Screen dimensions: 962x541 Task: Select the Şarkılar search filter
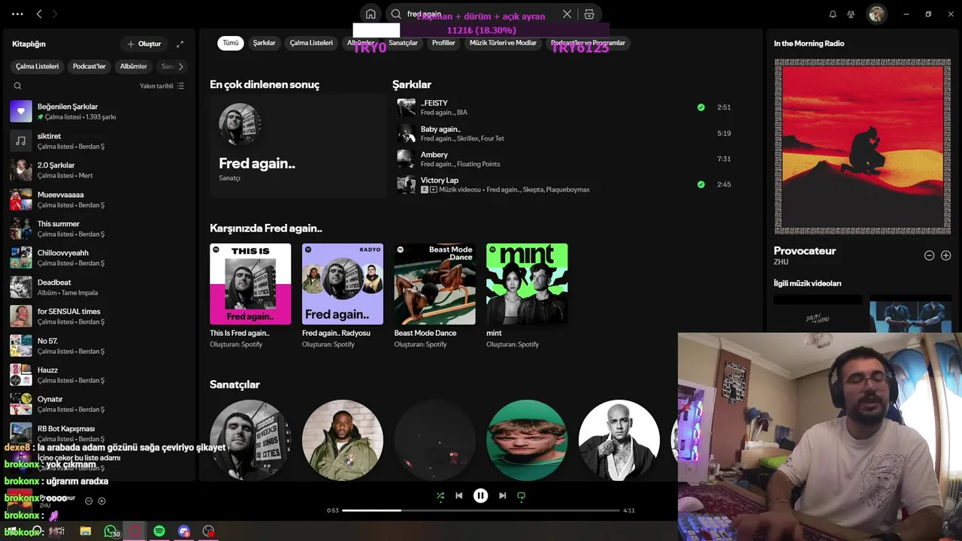pos(265,43)
